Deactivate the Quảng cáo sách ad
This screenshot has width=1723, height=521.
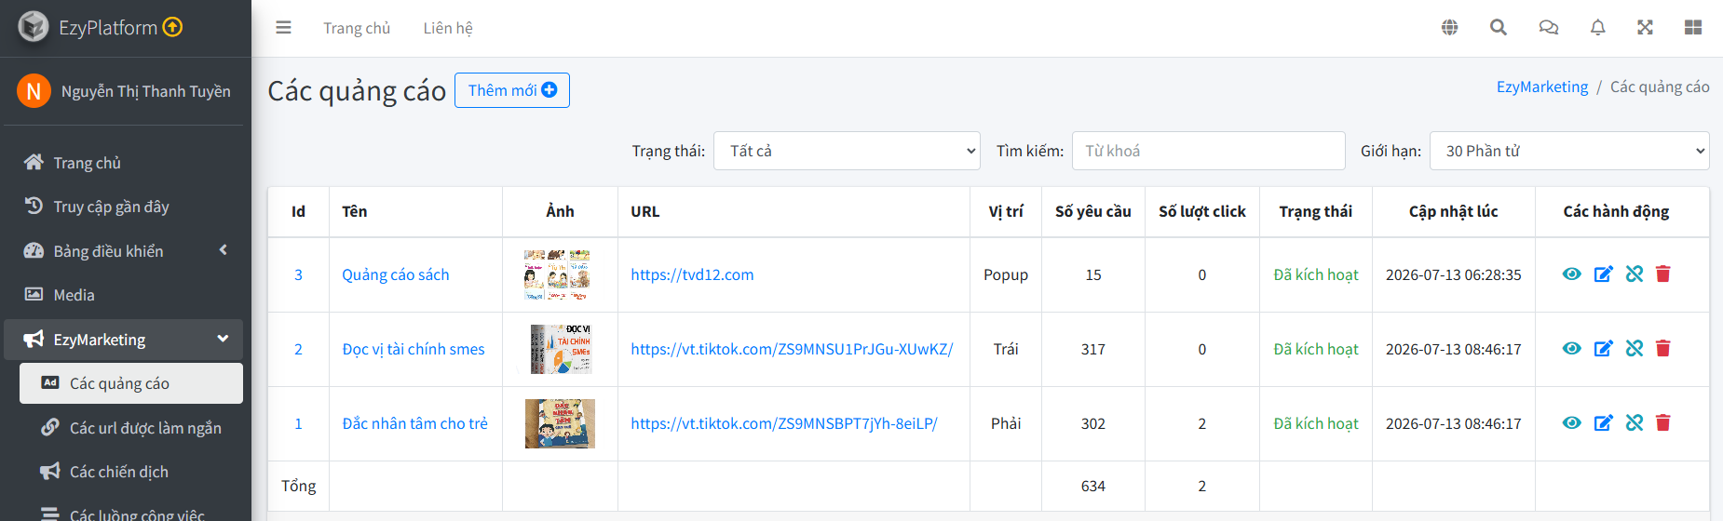pyautogui.click(x=1635, y=274)
